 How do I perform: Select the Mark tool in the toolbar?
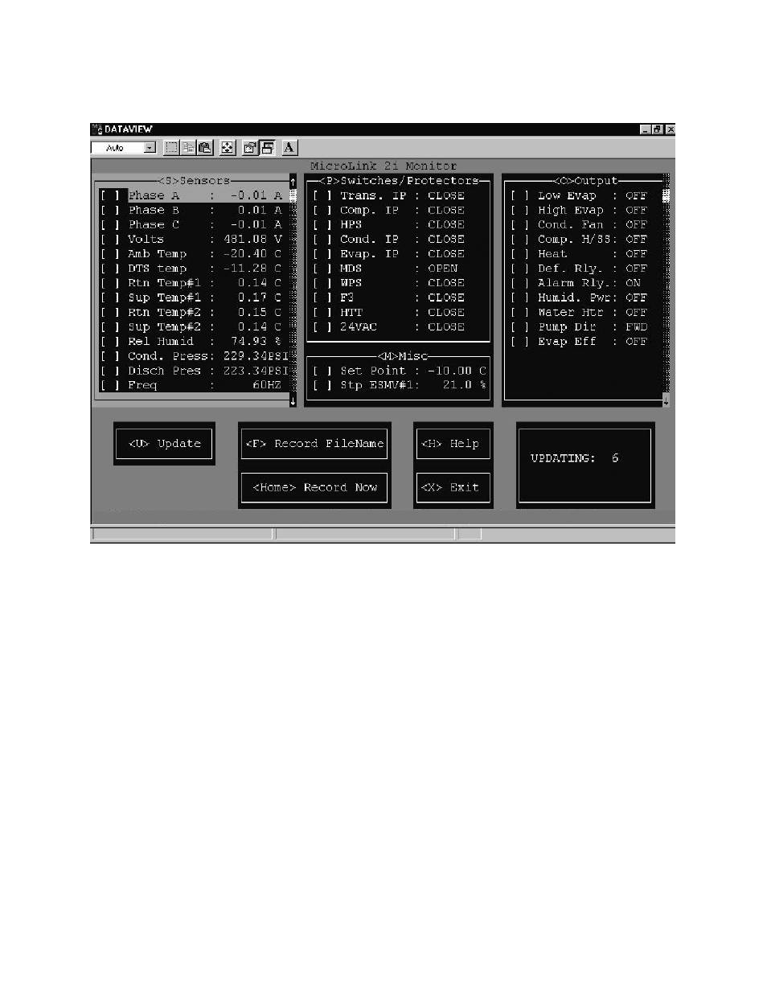(171, 147)
